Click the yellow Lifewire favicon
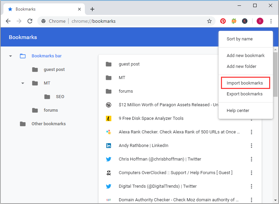Screen dimensions: 279x204 coord(109,118)
